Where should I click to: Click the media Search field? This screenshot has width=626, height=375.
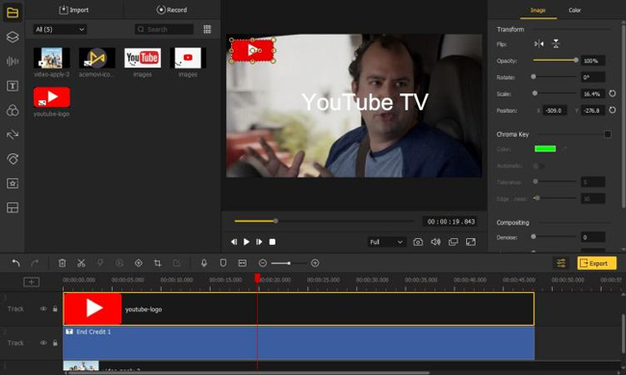pyautogui.click(x=164, y=29)
